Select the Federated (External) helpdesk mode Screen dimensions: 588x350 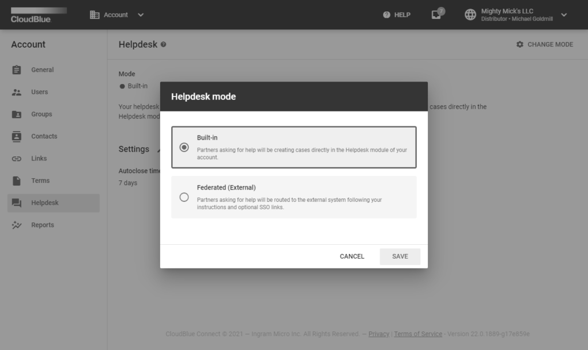tap(184, 197)
